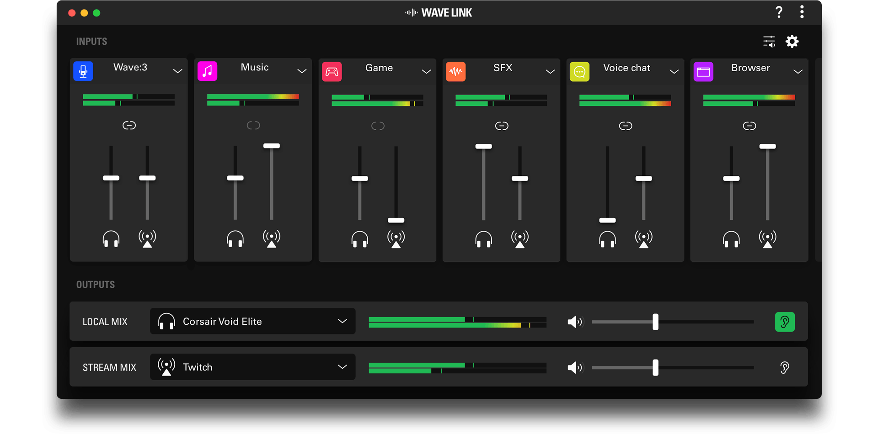Click the Game stream fader handle
This screenshot has width=878, height=434.
[x=396, y=220]
